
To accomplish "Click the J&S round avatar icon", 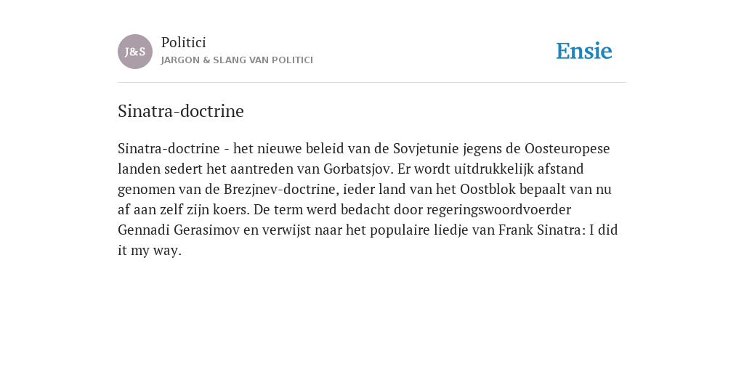I will click(x=135, y=52).
